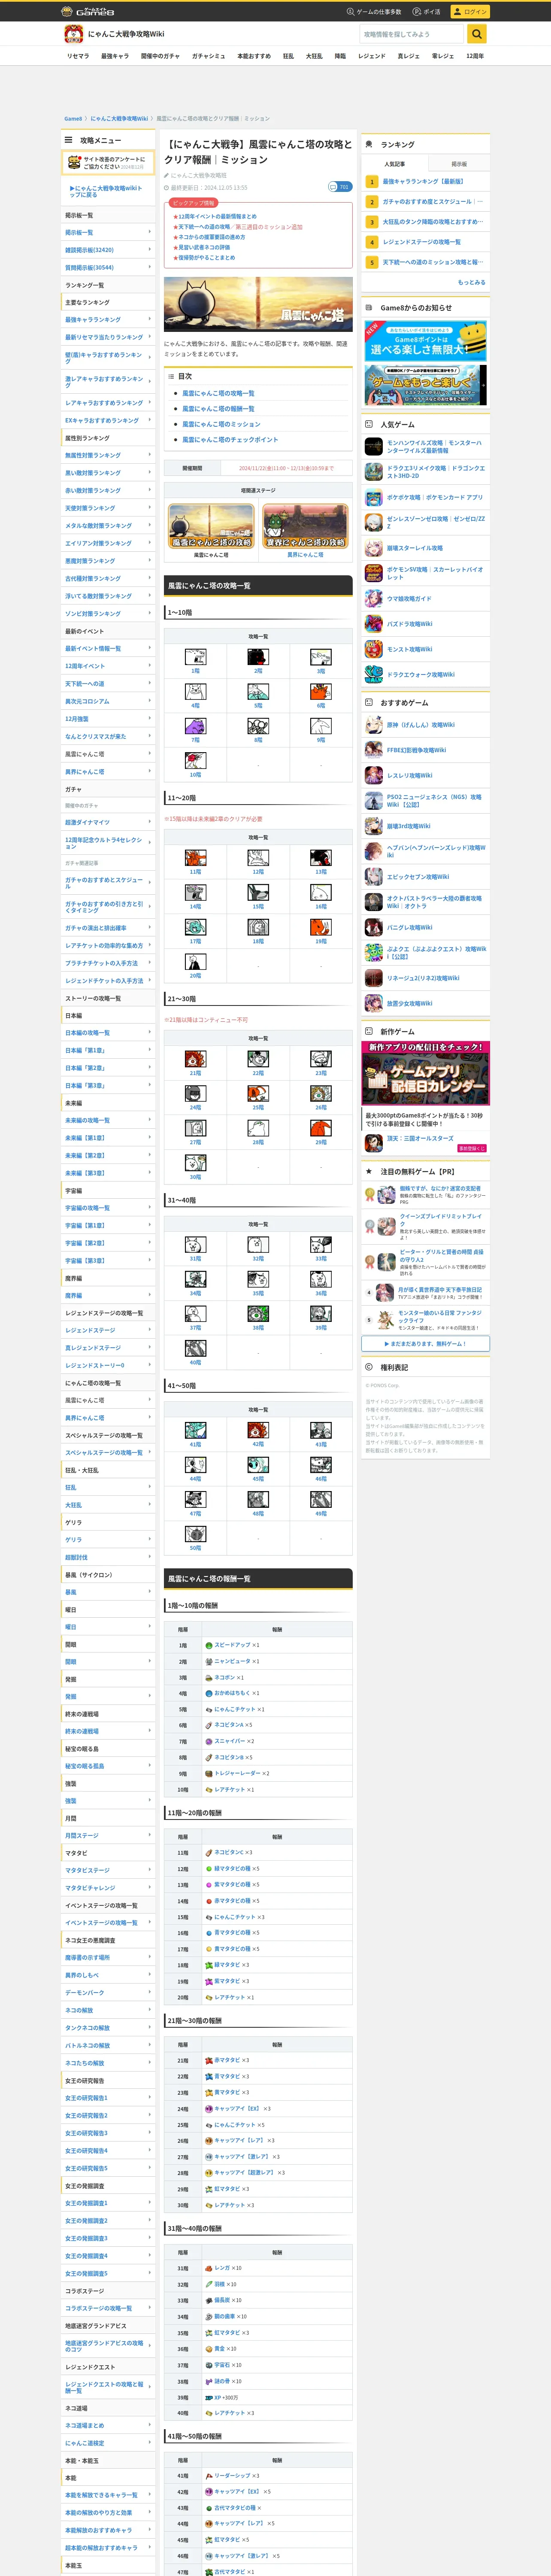551x2576 pixels.
Task: Expand 雑談掲示板(32420) sidebar entry
Action: [108, 250]
